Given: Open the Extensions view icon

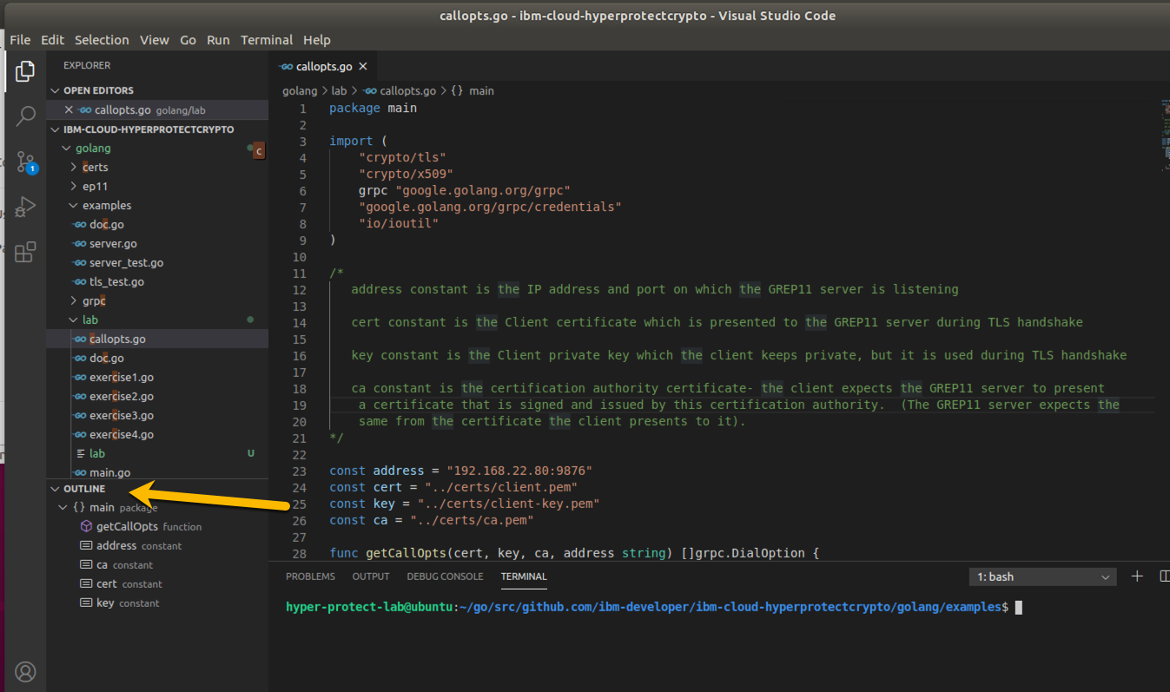Looking at the screenshot, I should click(x=25, y=252).
